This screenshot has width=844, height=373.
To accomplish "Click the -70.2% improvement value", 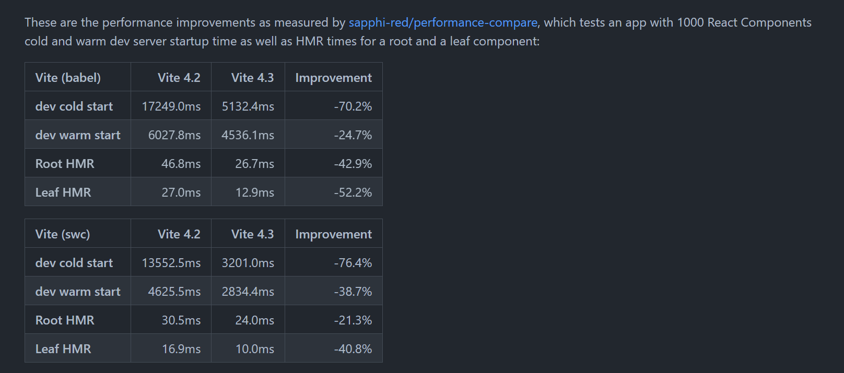I will (353, 106).
